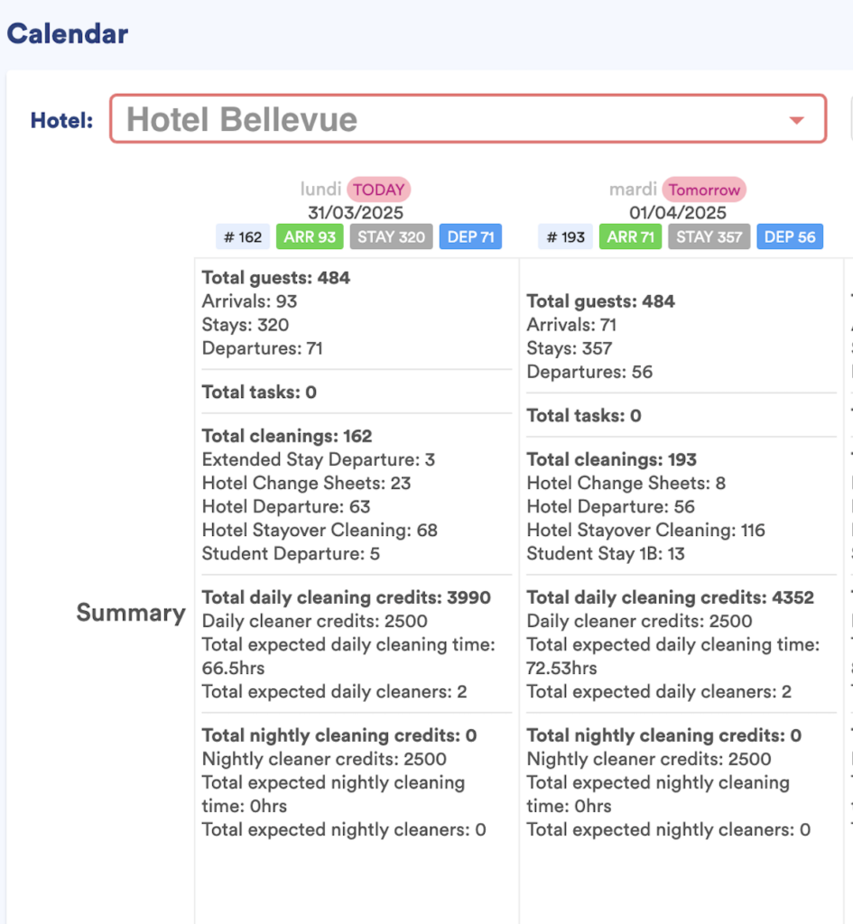The width and height of the screenshot is (853, 924).
Task: Select the DEP 56 blue badge
Action: (x=790, y=237)
